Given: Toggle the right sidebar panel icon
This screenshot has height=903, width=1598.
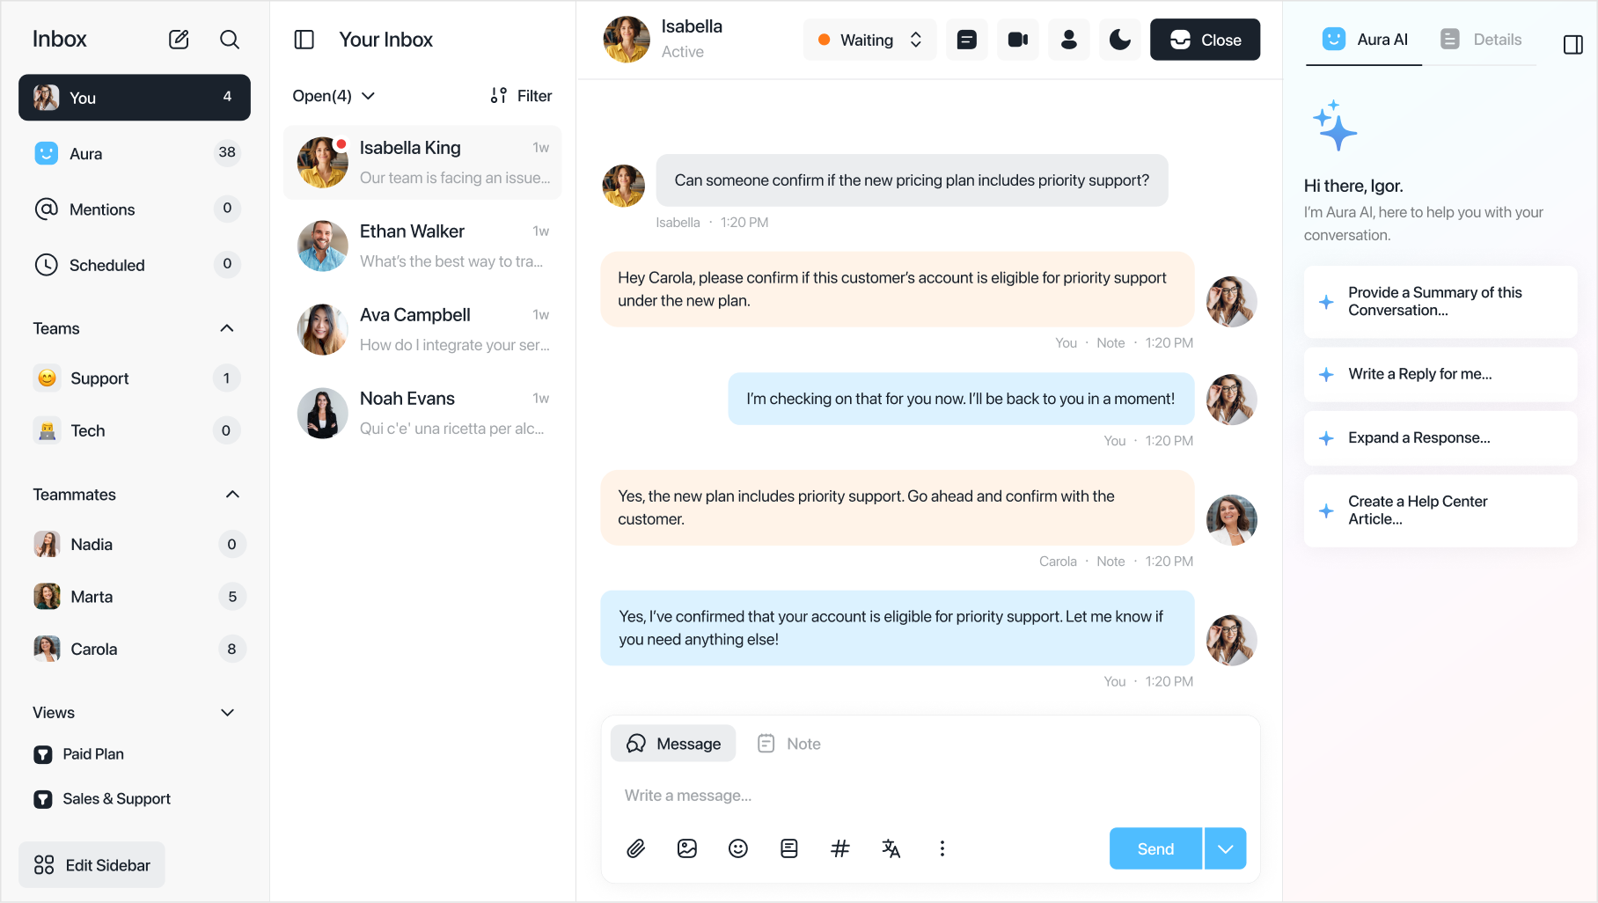Looking at the screenshot, I should [1573, 44].
